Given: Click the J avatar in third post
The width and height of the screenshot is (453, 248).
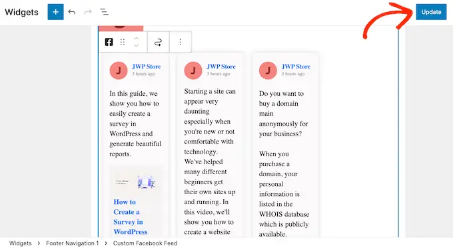Looking at the screenshot, I should click(268, 70).
